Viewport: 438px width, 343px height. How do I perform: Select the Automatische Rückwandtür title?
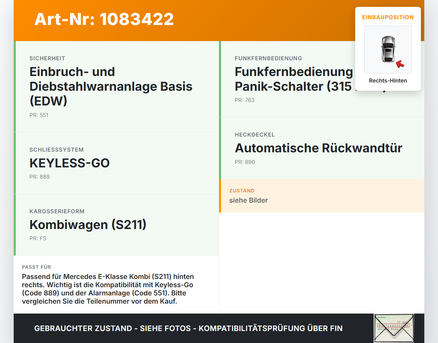point(319,148)
